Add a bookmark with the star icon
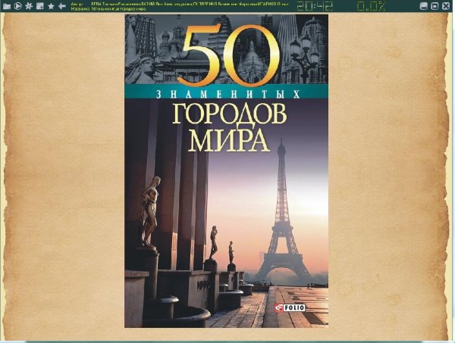The image size is (455, 343). pos(51,6)
